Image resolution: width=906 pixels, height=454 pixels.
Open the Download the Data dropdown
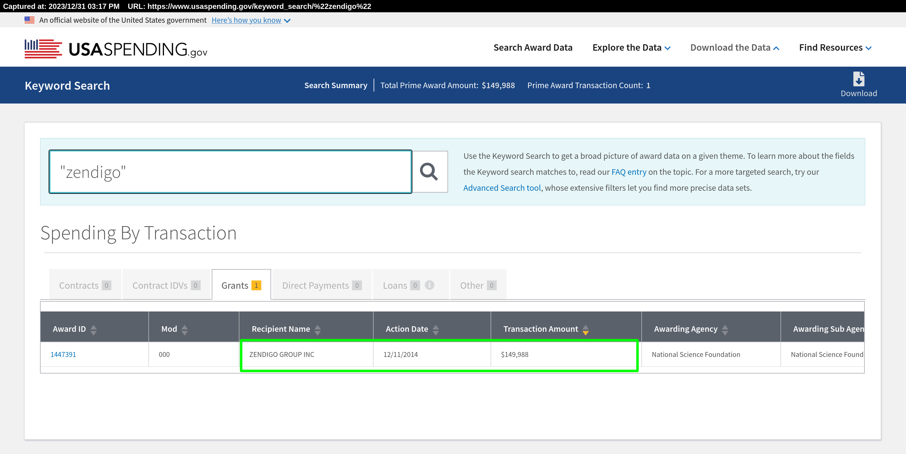click(x=735, y=47)
